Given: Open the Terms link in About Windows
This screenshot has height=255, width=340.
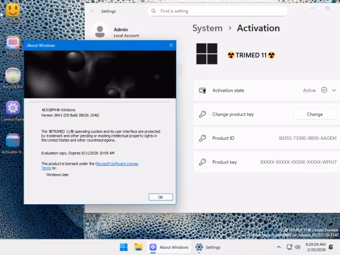Looking at the screenshot, I should click(46, 168).
